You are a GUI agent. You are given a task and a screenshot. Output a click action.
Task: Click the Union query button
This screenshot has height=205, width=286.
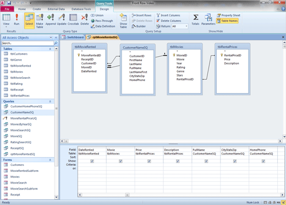(97, 15)
